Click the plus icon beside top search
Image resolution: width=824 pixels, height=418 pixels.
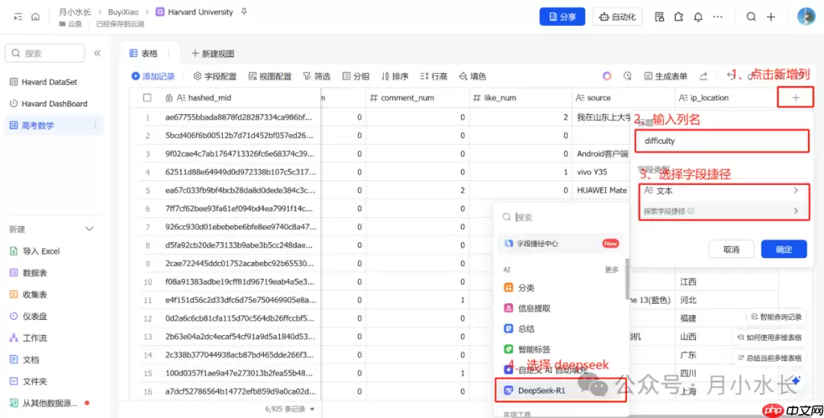point(771,17)
